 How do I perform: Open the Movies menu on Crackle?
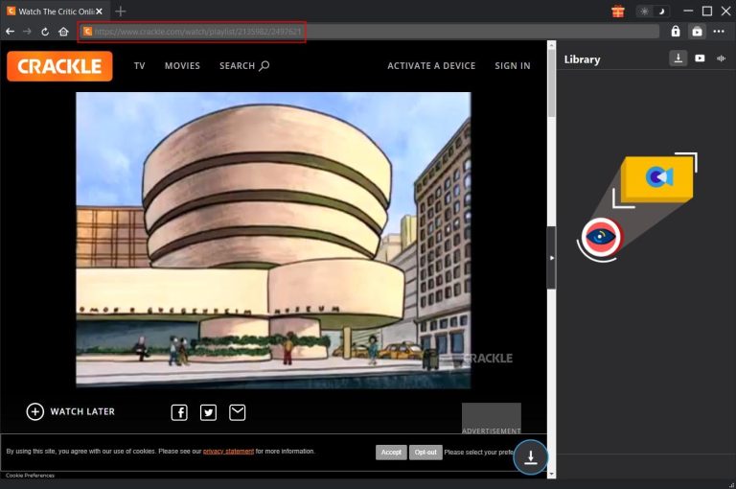click(182, 66)
